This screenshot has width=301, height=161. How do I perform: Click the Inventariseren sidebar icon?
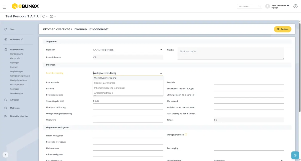point(6,50)
